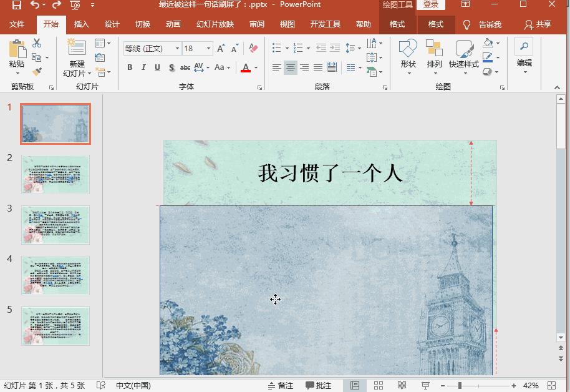This screenshot has height=392, width=570.
Task: Enable strikethrough formatting
Action: click(184, 67)
